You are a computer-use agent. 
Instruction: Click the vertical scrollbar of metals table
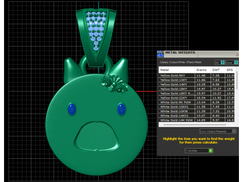coord(237,80)
